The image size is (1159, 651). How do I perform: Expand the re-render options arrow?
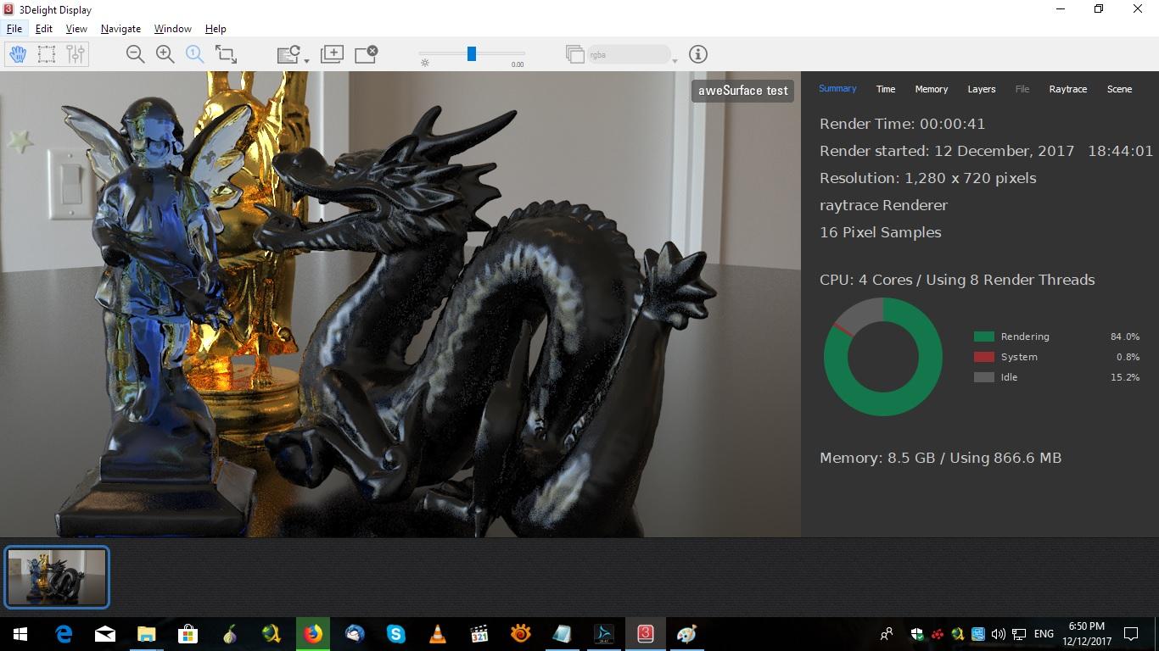tap(306, 60)
